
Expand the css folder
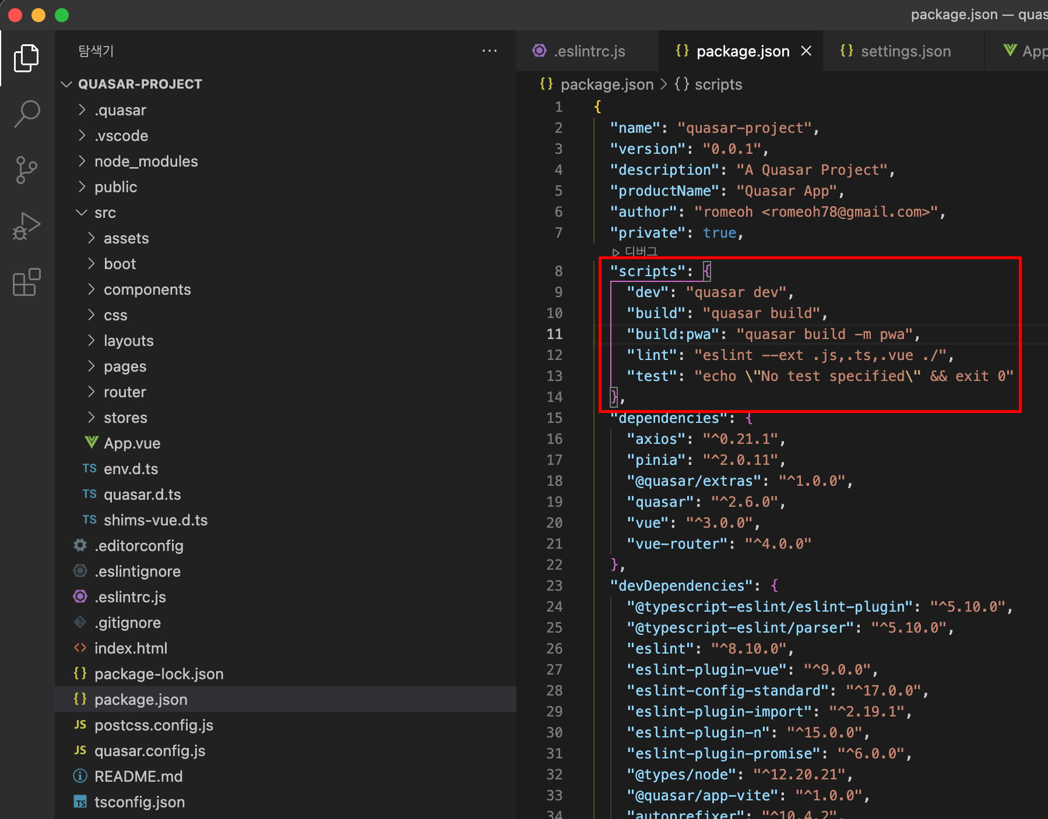click(92, 315)
